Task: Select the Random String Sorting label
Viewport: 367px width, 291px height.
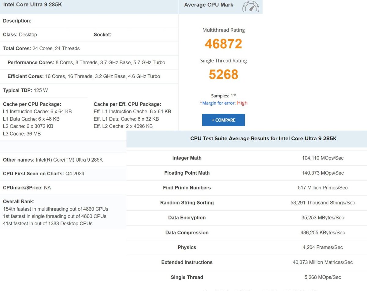Action: pos(187,203)
